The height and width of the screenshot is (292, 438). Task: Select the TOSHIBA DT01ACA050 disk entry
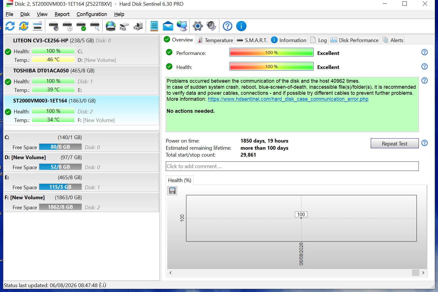click(81, 80)
